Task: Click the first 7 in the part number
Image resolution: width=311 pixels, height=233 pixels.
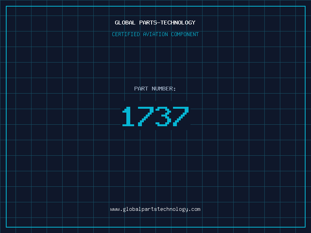Action: [146, 116]
